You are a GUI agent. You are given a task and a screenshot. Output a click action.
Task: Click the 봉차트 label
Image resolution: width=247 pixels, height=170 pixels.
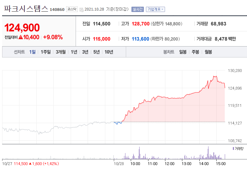coord(169,52)
